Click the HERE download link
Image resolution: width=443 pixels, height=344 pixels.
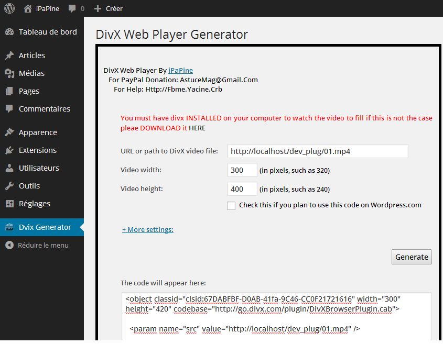point(197,128)
